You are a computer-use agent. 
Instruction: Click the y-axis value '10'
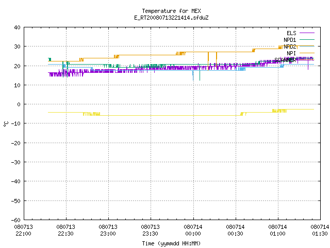(17, 85)
